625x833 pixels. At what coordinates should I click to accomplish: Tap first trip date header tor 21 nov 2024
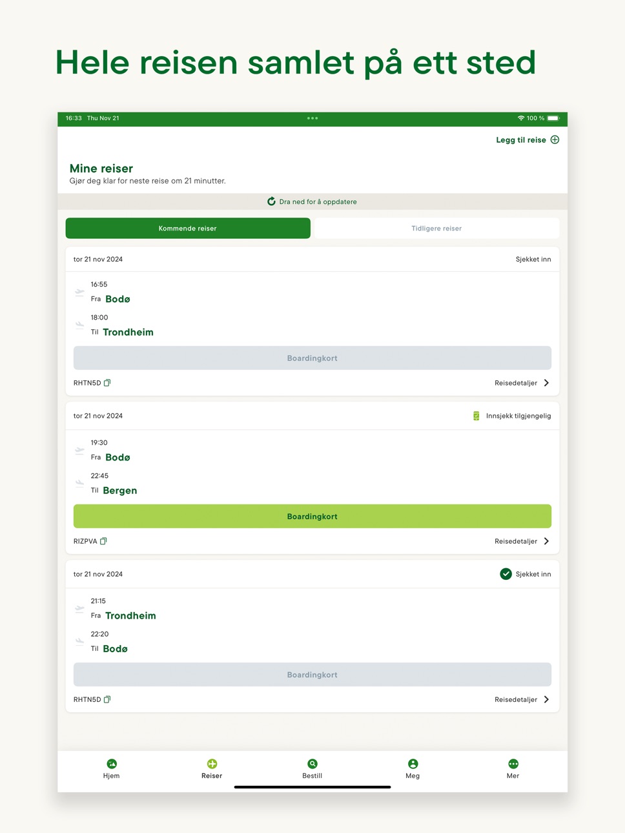click(x=98, y=259)
